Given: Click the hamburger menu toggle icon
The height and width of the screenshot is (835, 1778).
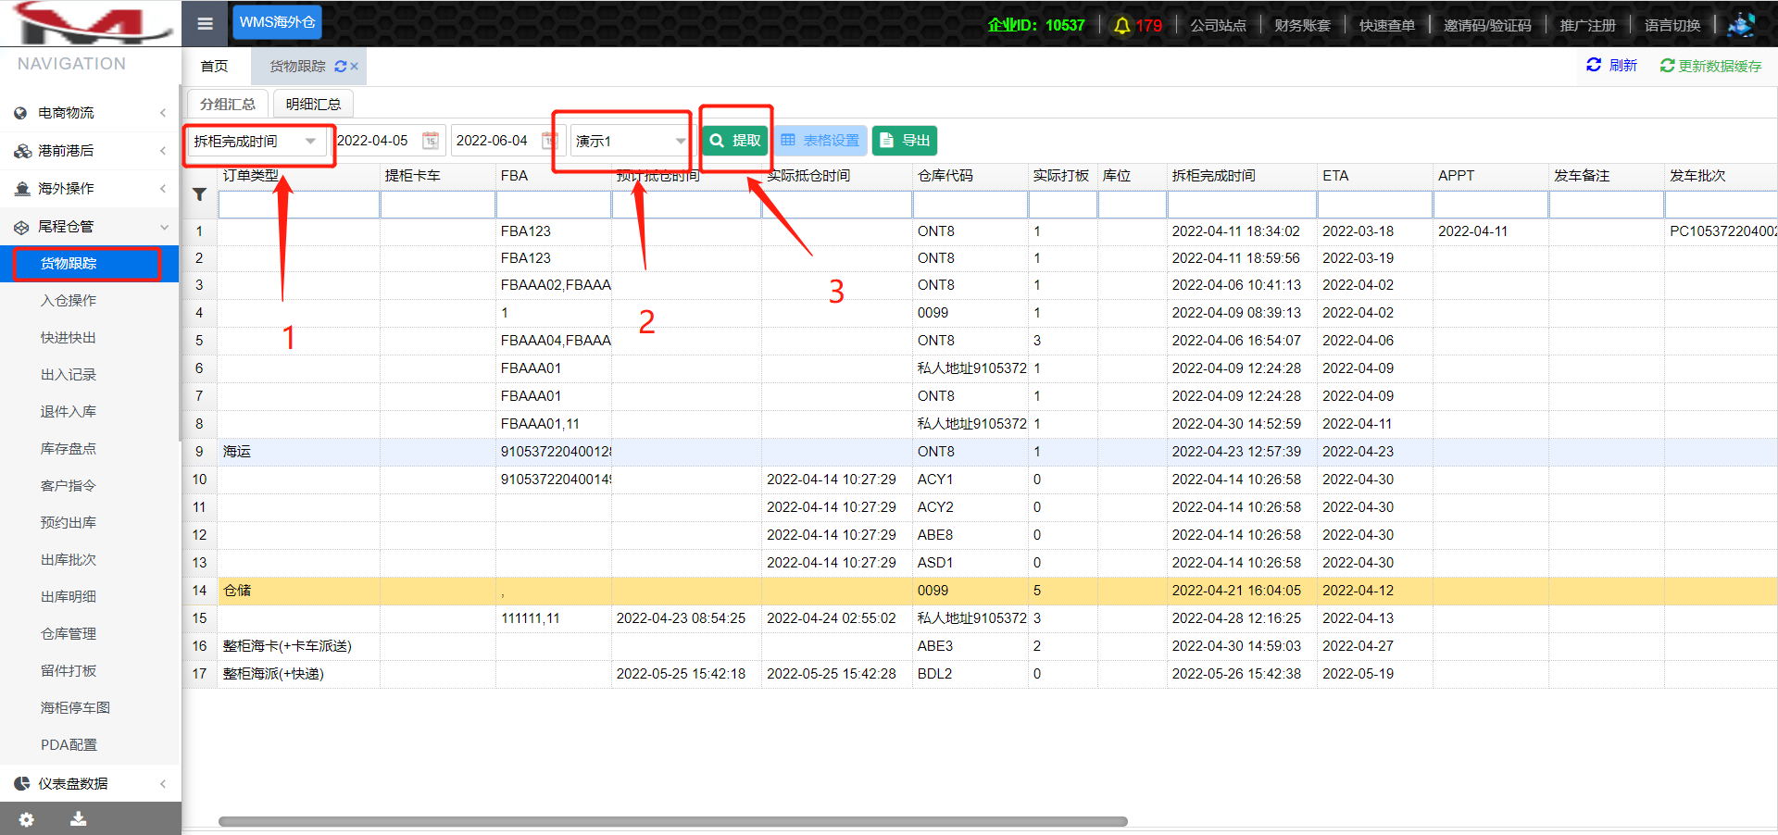Looking at the screenshot, I should pyautogui.click(x=205, y=24).
